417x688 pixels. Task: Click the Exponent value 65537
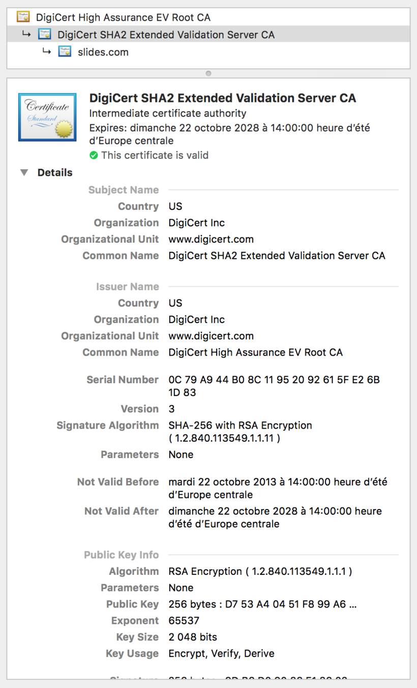point(184,621)
